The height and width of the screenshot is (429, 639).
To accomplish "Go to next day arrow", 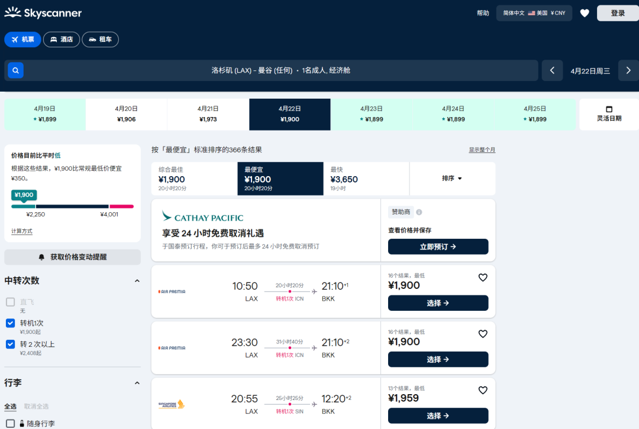I will [628, 70].
